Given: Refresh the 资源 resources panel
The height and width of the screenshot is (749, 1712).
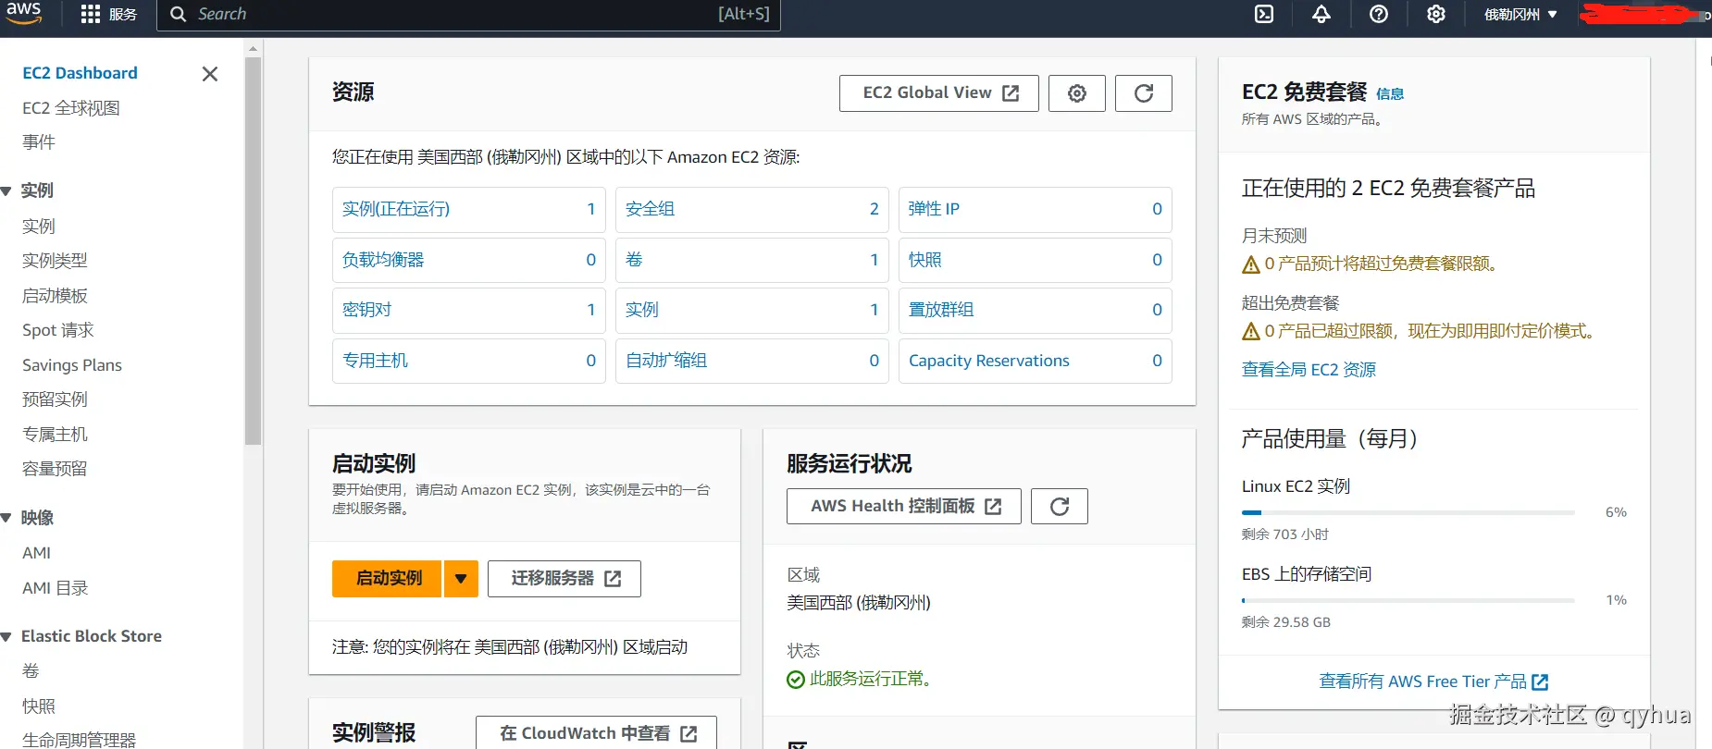Looking at the screenshot, I should 1144,93.
